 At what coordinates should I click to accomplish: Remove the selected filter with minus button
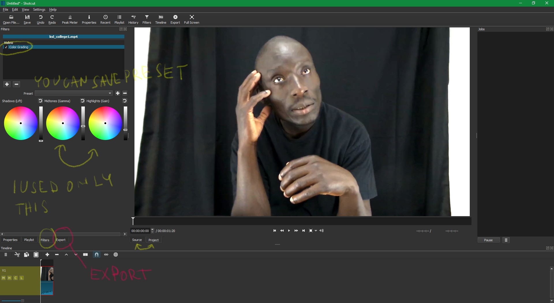pyautogui.click(x=16, y=84)
